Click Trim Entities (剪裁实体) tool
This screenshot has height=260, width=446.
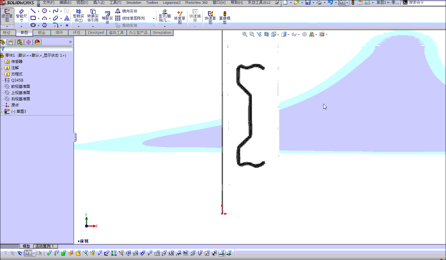[x=78, y=16]
